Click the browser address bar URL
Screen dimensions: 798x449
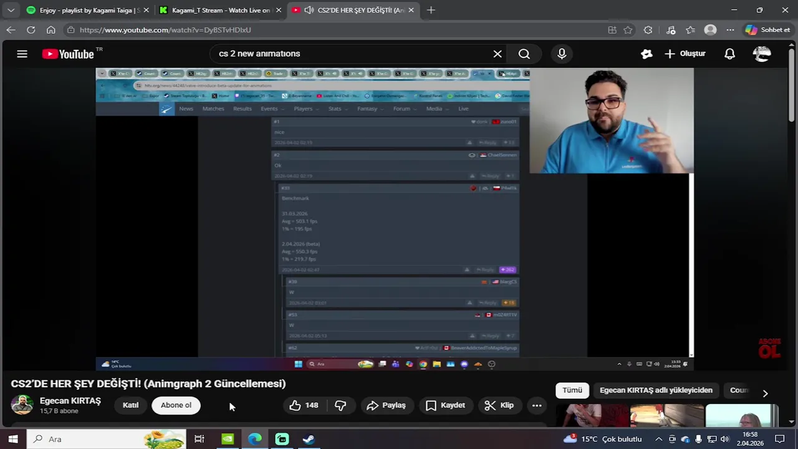pyautogui.click(x=165, y=30)
